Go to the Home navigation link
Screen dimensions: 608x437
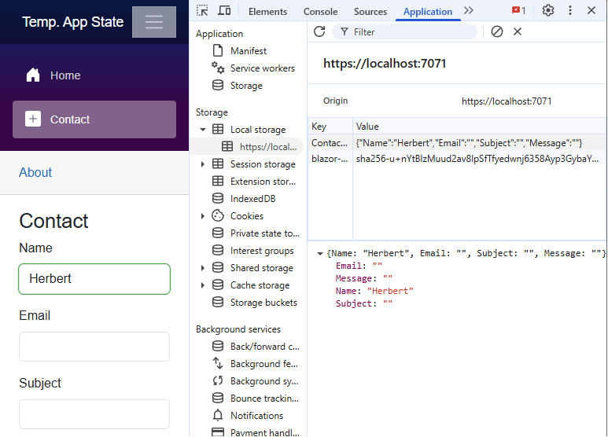click(x=65, y=75)
